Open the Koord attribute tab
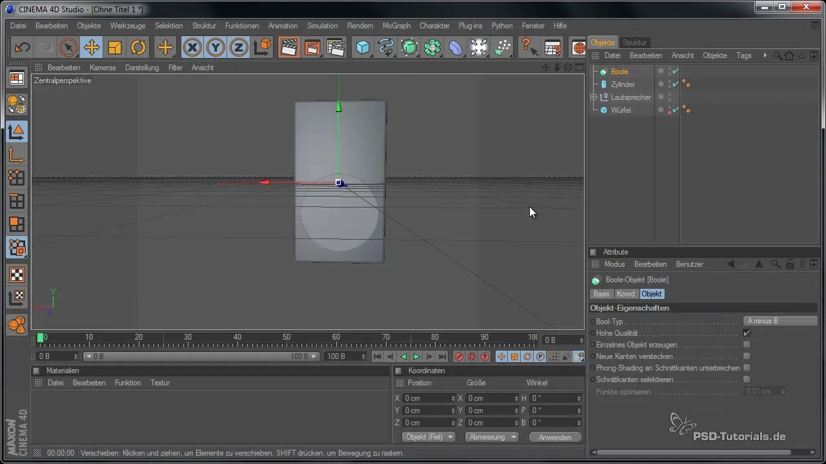 click(626, 294)
